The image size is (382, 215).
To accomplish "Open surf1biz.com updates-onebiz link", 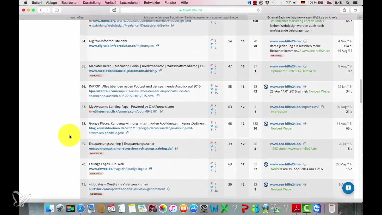I will pyautogui.click(x=127, y=189).
